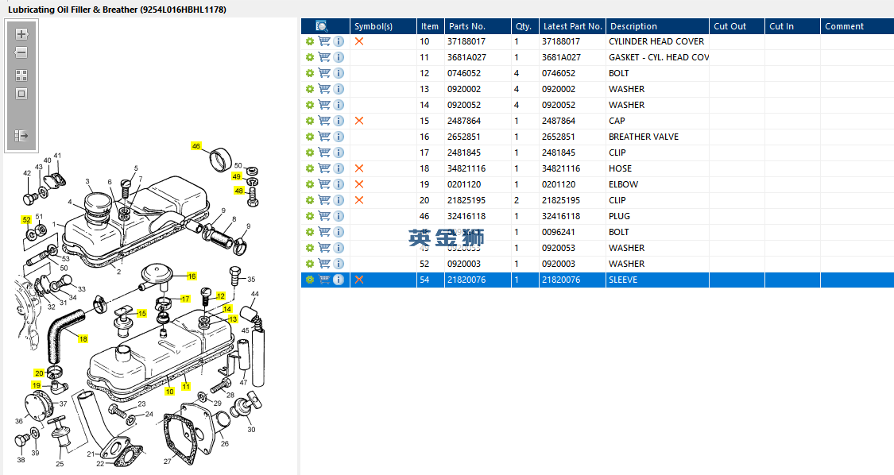
Task: Select highlighted callout 18 near the hose
Action: point(83,338)
